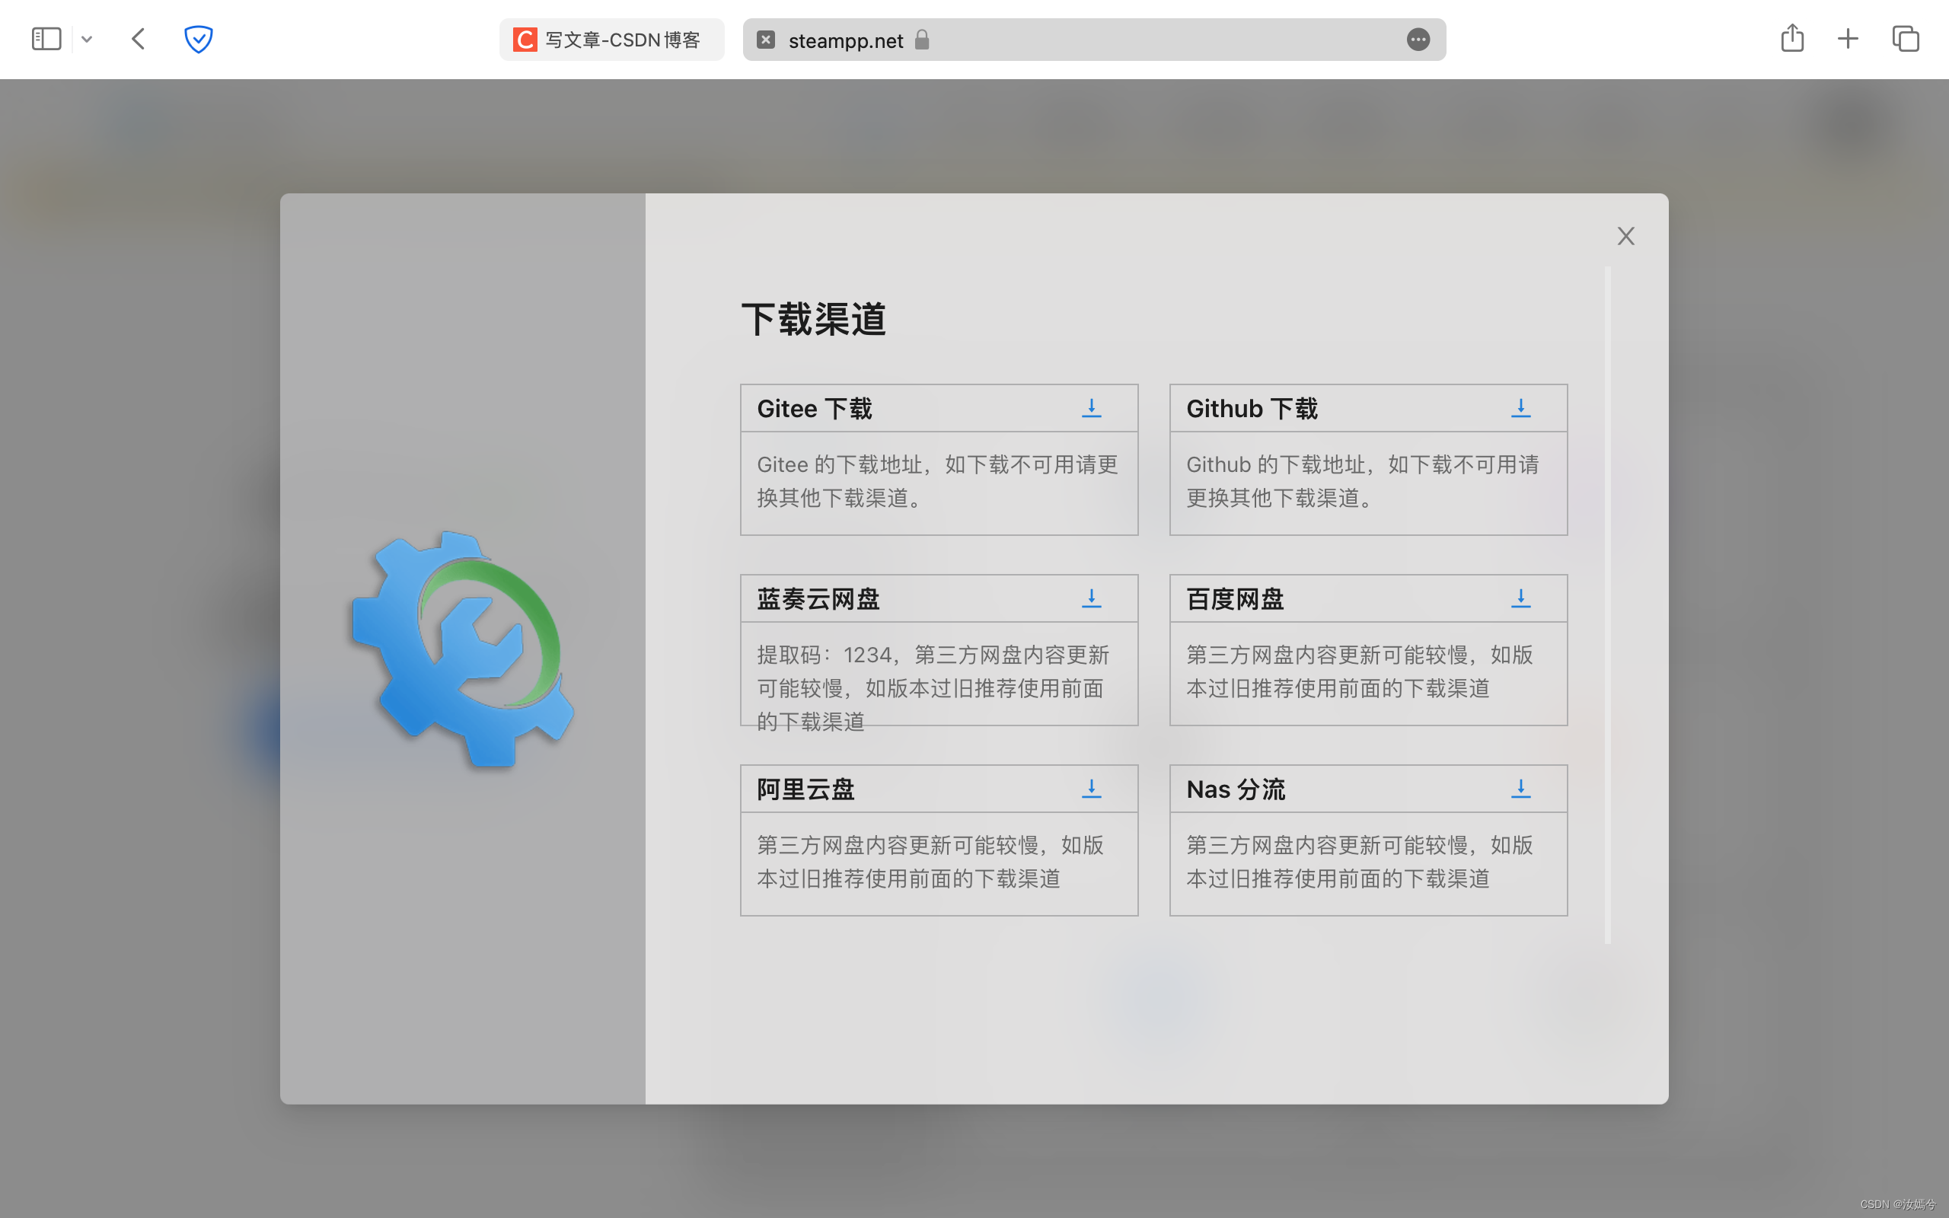
Task: Close the steampp.net tab with x
Action: [766, 40]
